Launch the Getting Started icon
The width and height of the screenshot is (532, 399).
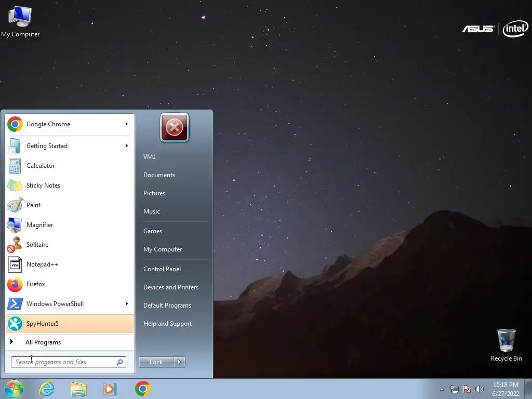14,146
